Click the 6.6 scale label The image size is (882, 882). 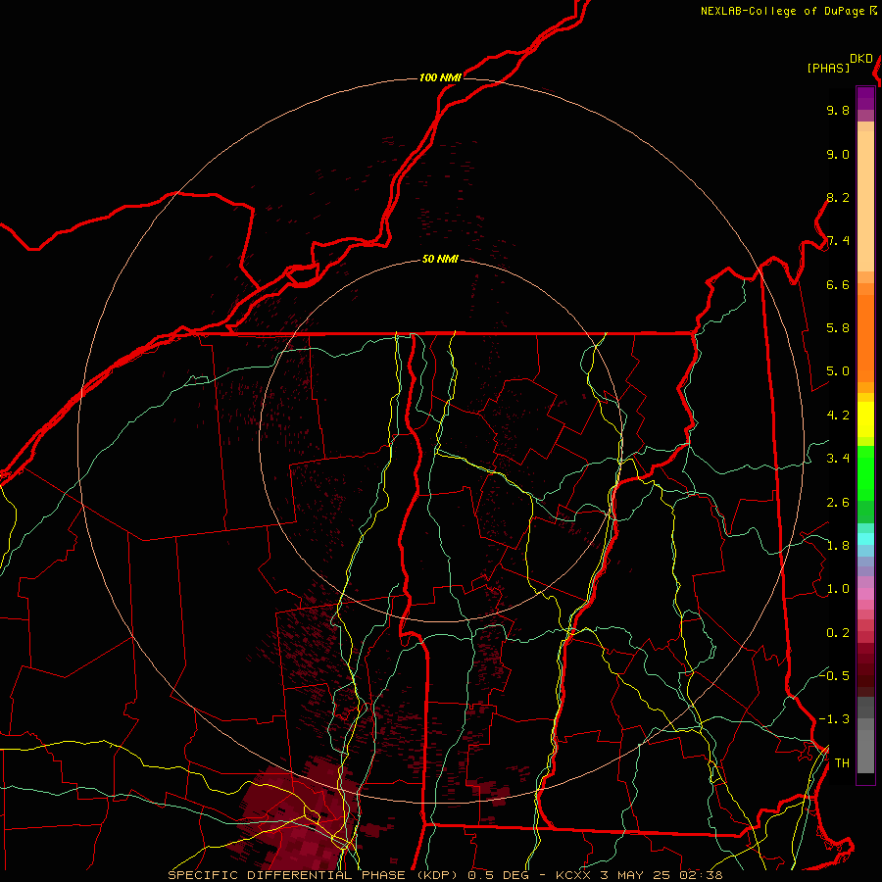[838, 285]
